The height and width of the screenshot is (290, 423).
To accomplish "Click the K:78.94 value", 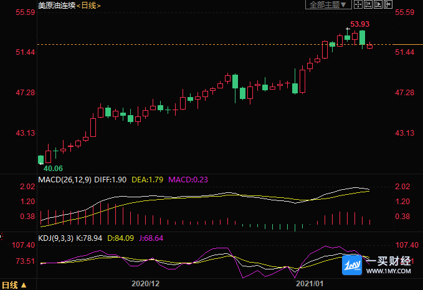I will pyautogui.click(x=89, y=238).
